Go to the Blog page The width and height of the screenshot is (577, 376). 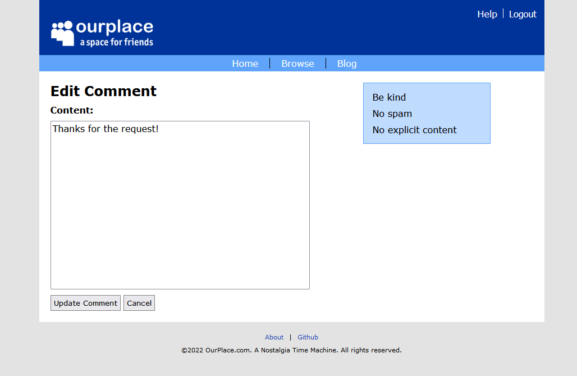click(x=346, y=64)
